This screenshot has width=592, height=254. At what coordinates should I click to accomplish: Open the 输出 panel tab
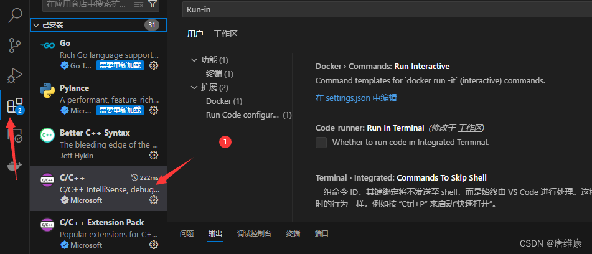pyautogui.click(x=215, y=233)
